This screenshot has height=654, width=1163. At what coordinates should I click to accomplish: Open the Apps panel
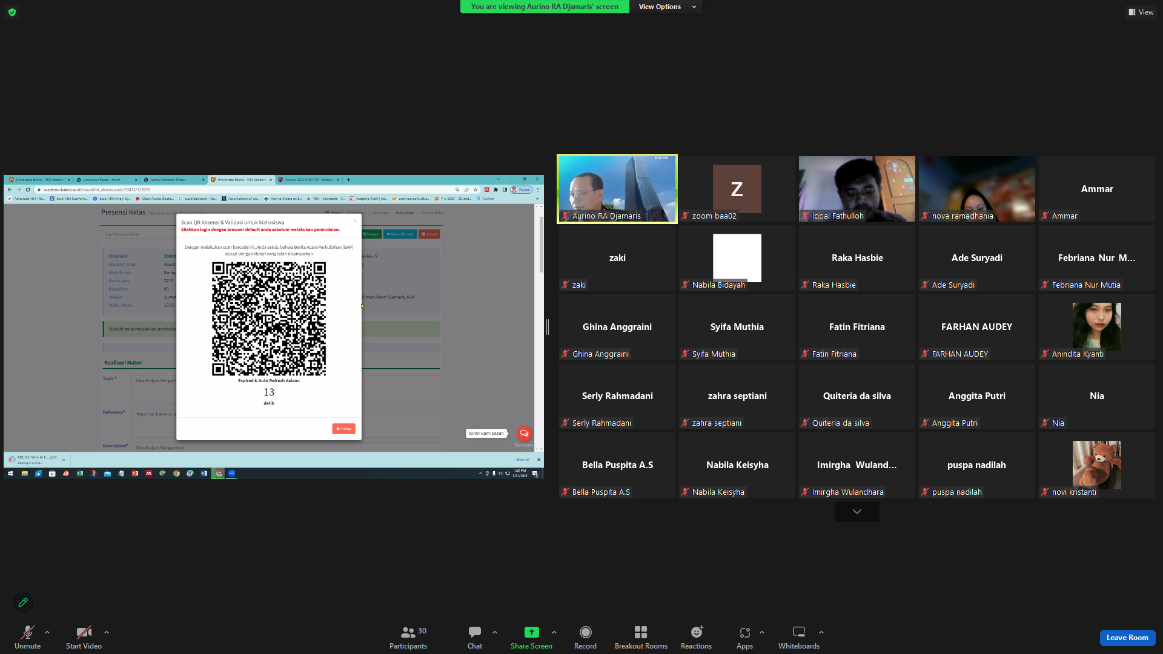click(744, 638)
